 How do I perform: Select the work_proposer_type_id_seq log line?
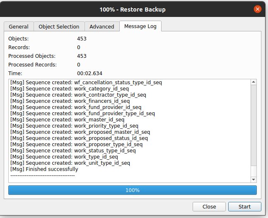pos(76,145)
